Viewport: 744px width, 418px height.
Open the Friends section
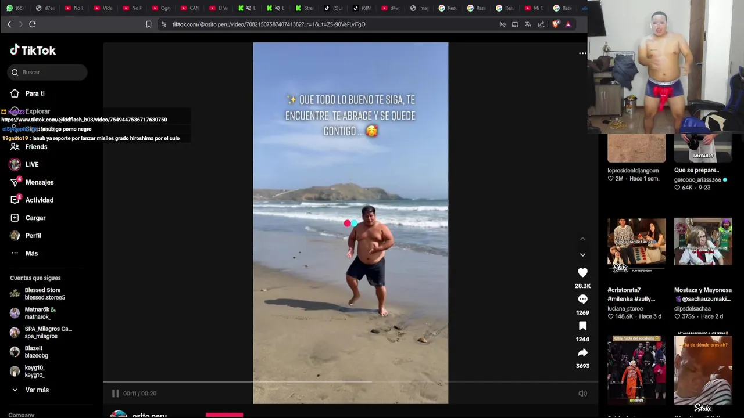click(36, 147)
